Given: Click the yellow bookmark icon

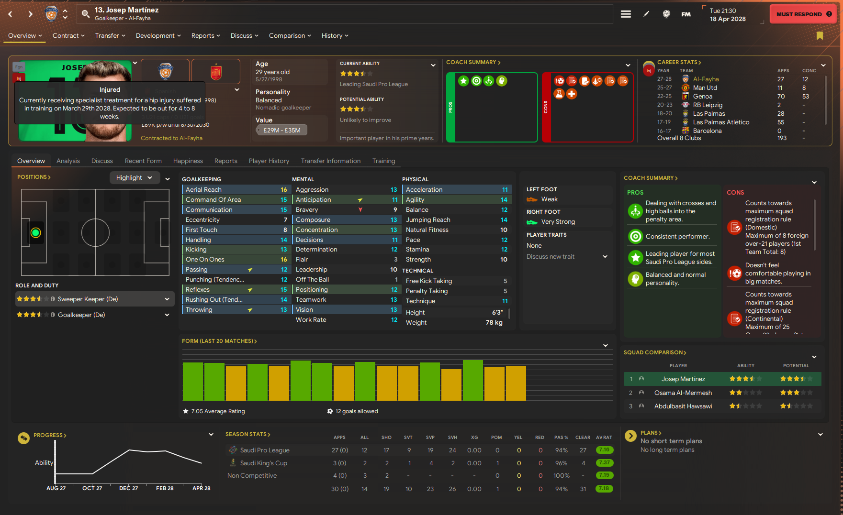Looking at the screenshot, I should 820,36.
